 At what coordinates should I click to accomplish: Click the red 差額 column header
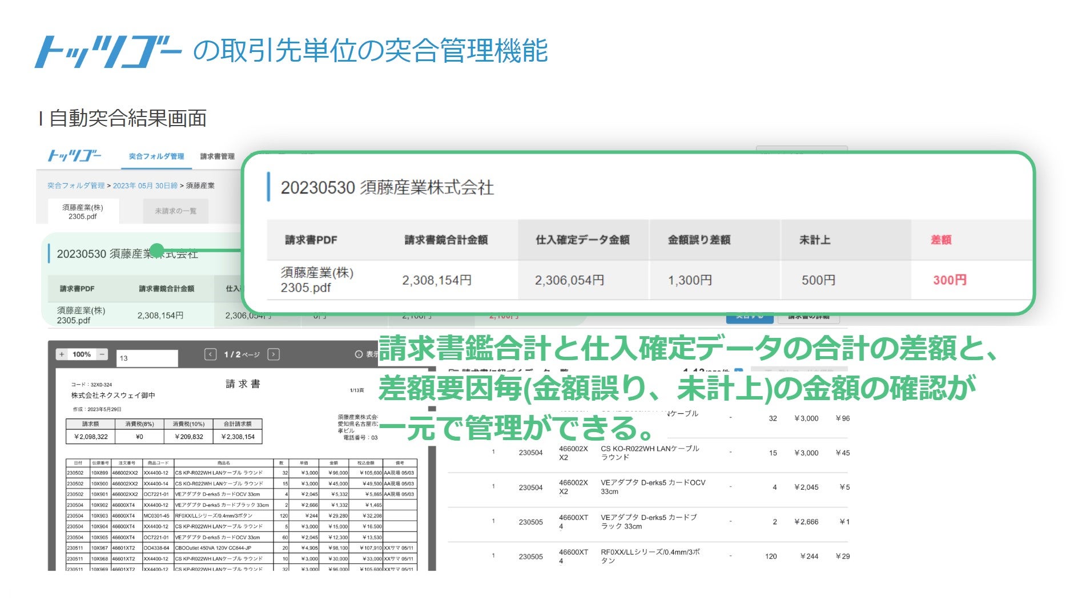click(x=941, y=240)
